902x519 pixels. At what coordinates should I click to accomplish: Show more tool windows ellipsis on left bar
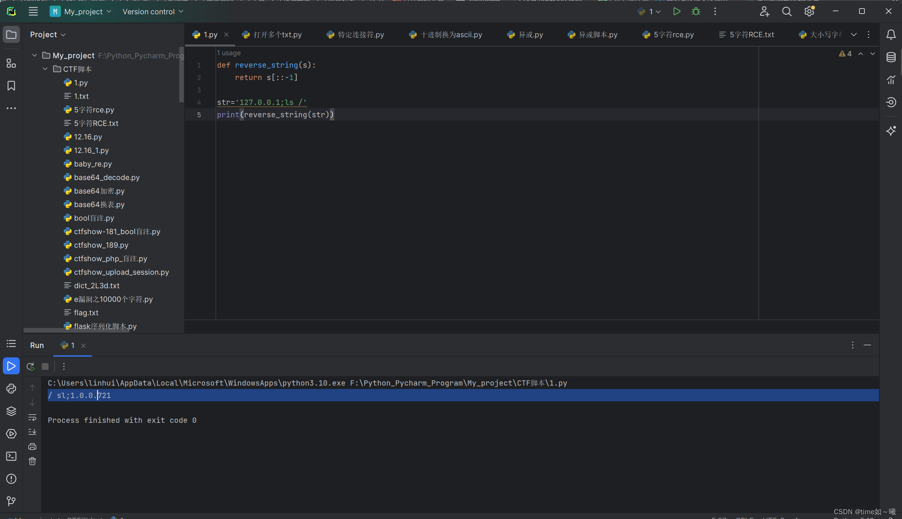pos(11,108)
